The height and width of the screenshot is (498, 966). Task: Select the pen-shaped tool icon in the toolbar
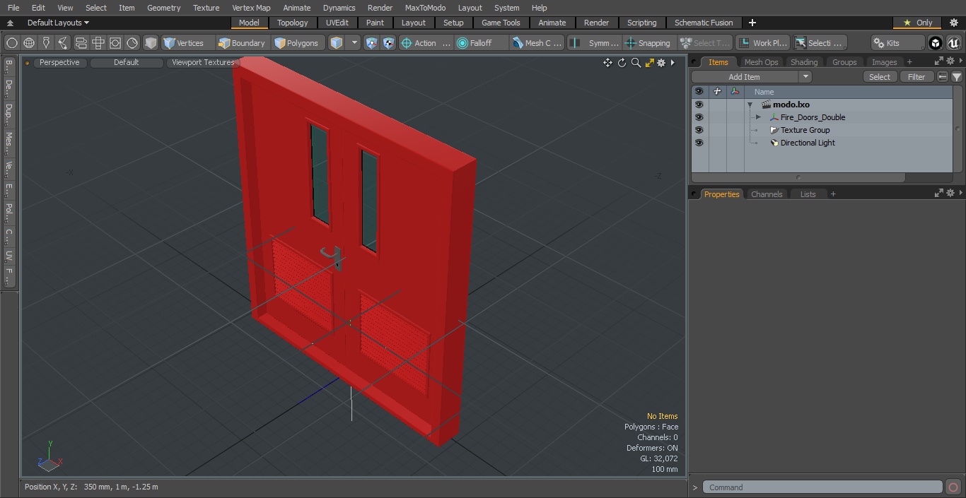tap(46, 43)
